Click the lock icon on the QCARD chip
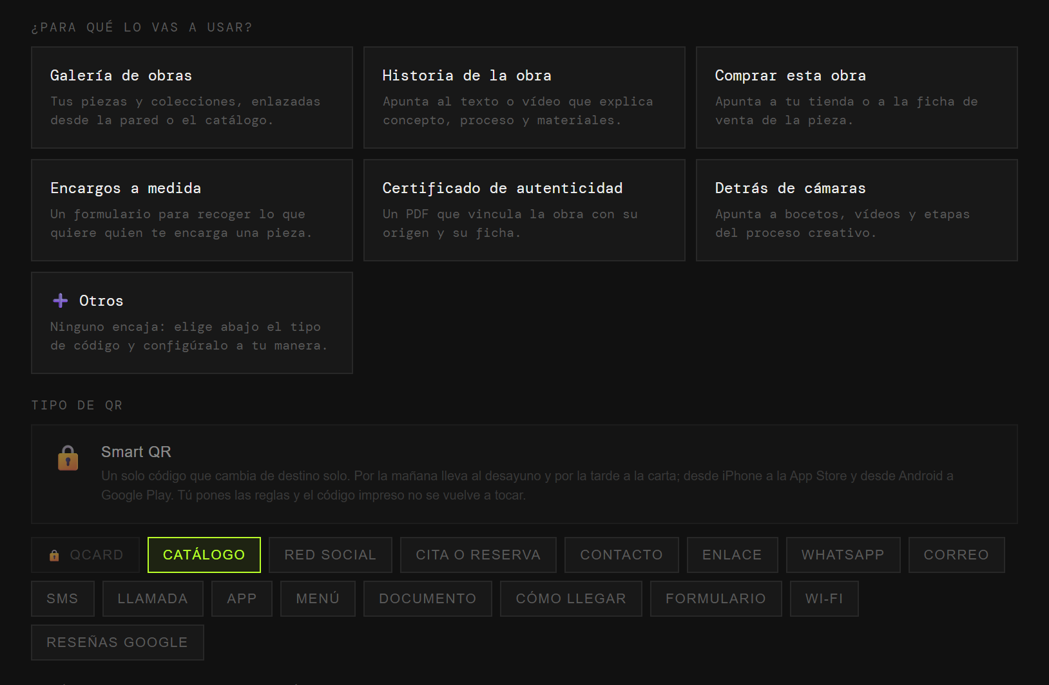Viewport: 1049px width, 685px height. click(54, 555)
